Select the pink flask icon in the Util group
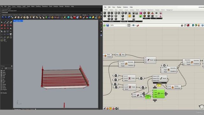Viewport: 204px width, 115px height. click(x=161, y=16)
